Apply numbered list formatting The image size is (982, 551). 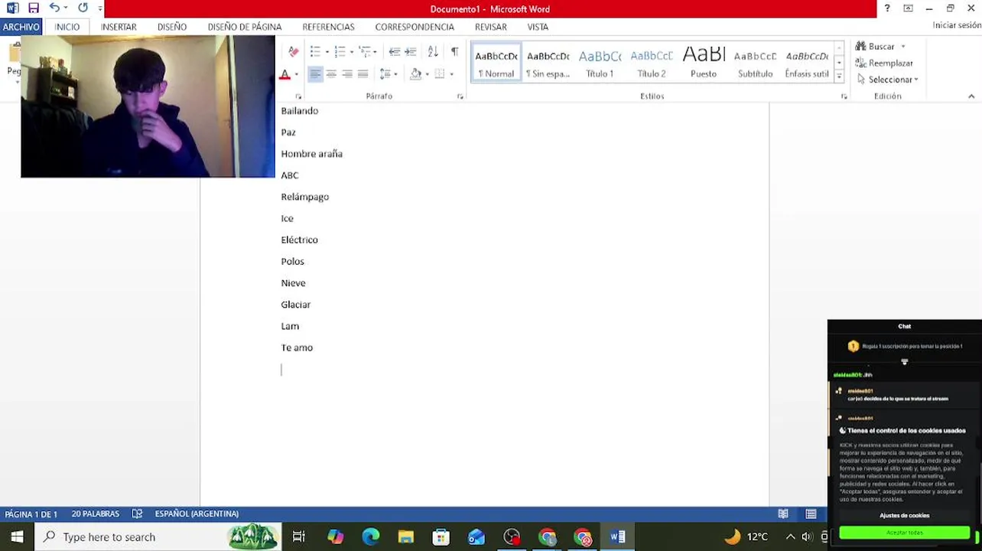click(x=340, y=51)
